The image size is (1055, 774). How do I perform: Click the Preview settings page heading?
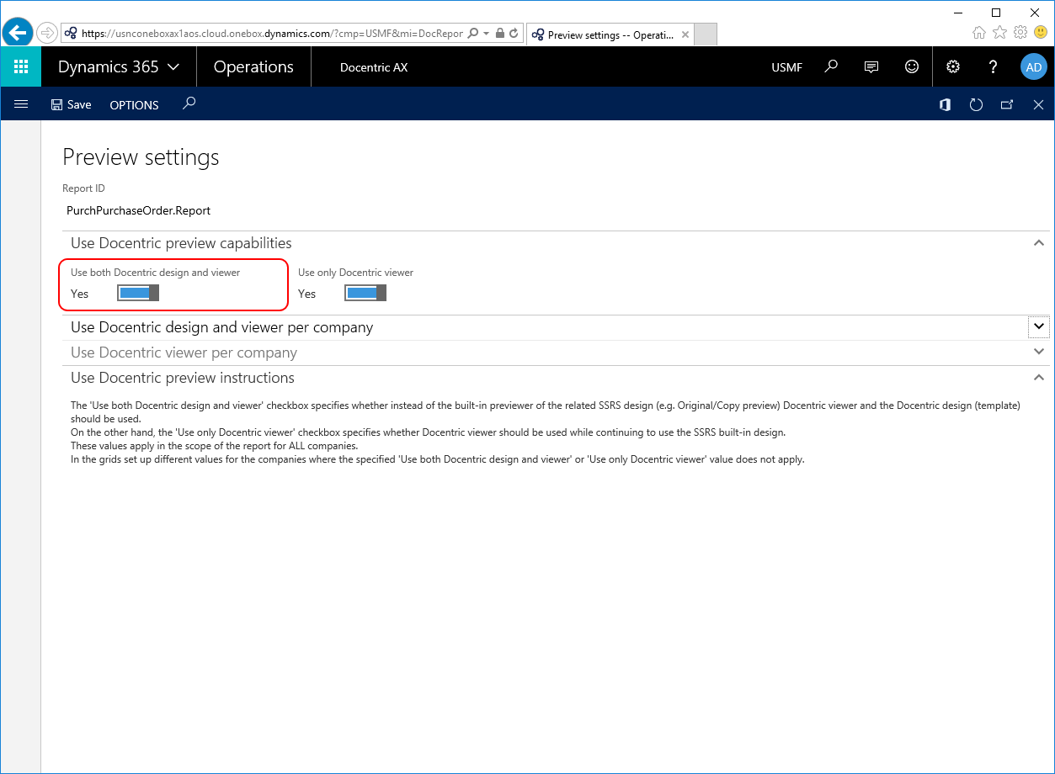141,157
